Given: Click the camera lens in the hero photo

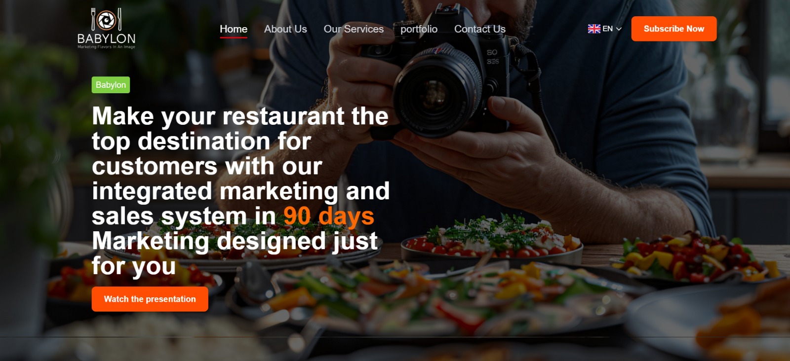Looking at the screenshot, I should (x=434, y=93).
